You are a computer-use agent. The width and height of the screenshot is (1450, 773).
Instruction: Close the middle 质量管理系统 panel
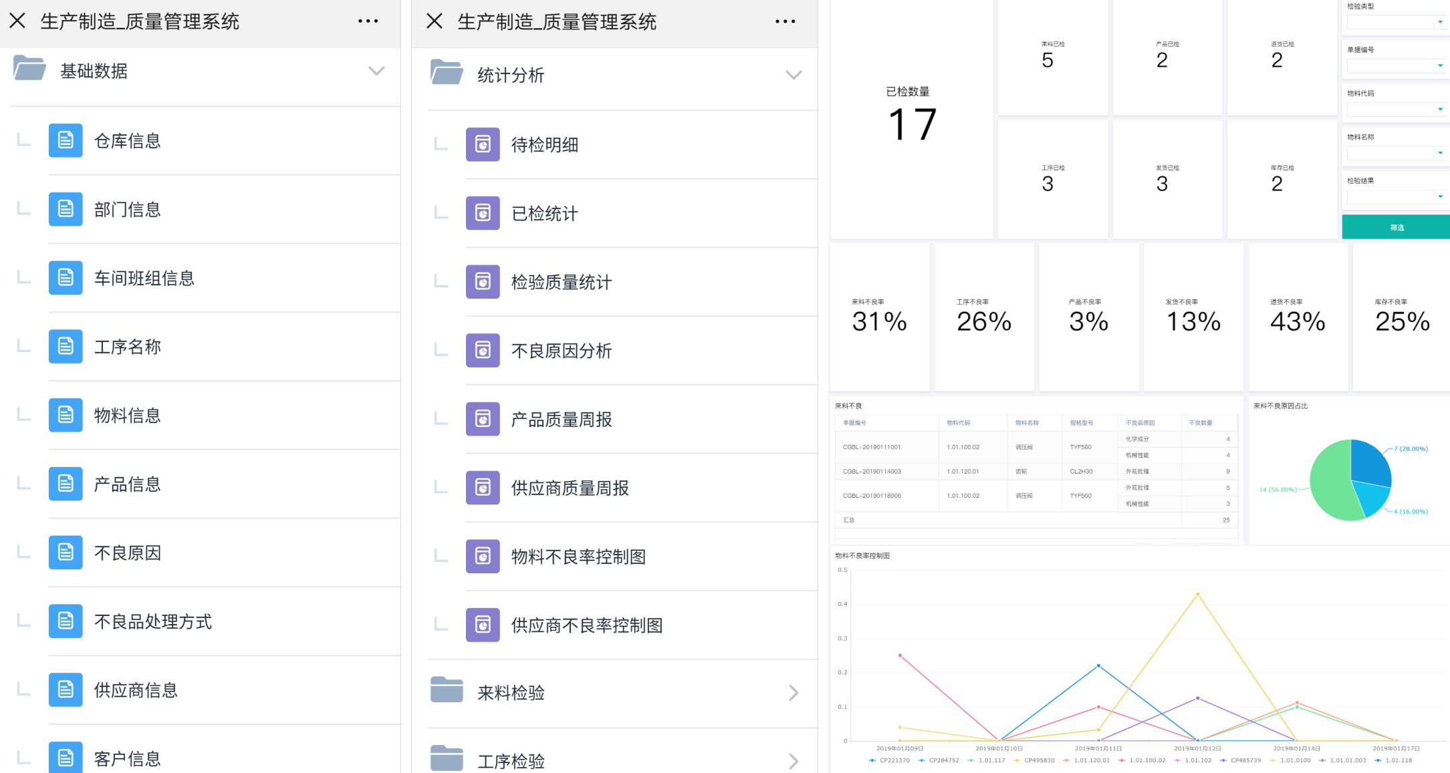click(x=435, y=21)
